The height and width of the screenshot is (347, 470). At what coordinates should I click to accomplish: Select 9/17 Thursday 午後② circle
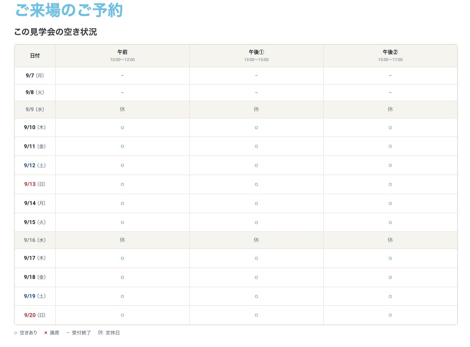390,258
